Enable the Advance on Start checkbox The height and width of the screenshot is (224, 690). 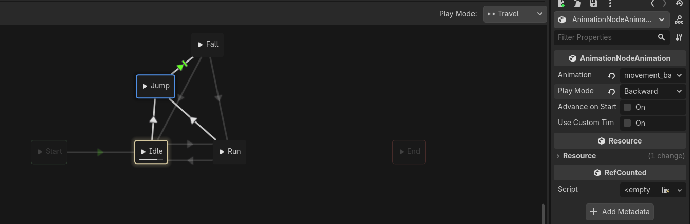[627, 107]
